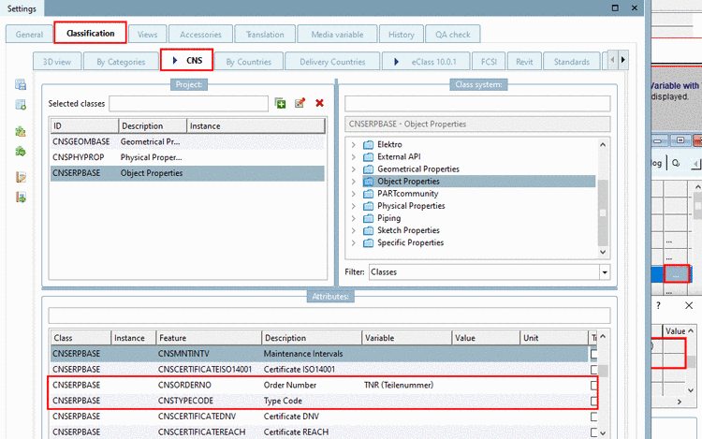Viewport: 702px width, 439px height.
Task: Expand the Sketch Properties tree node
Action: point(353,230)
